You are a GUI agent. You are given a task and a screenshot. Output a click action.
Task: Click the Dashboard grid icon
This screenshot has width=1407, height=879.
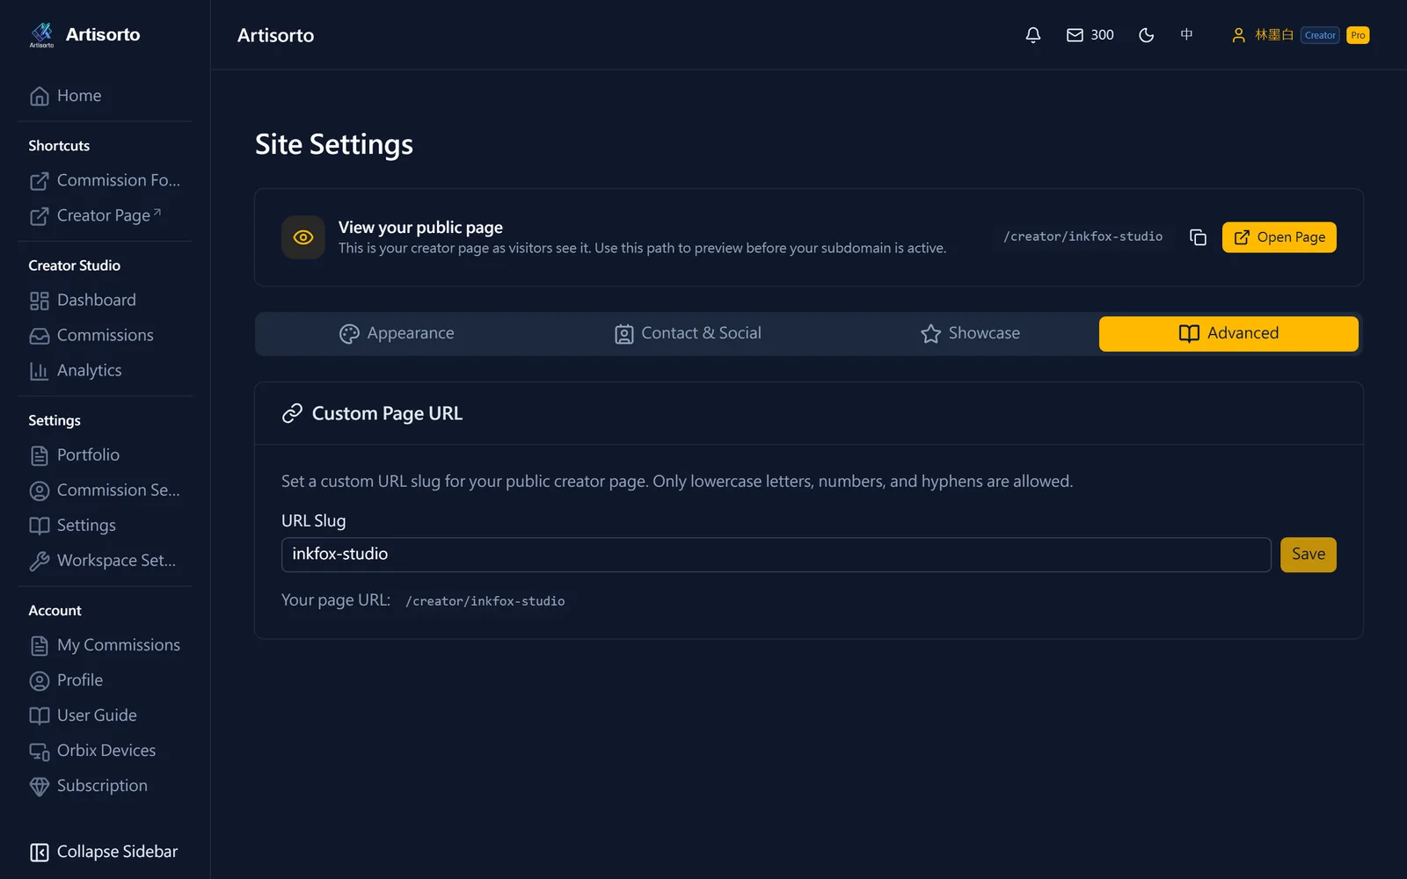tap(40, 301)
